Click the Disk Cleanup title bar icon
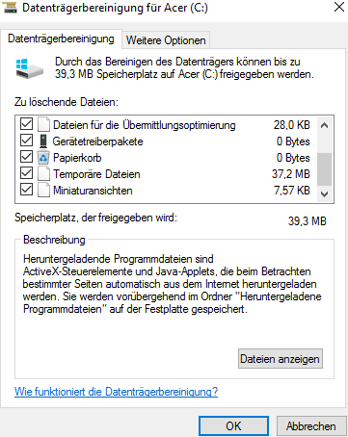Screen dimensions: 348x437 [9, 7]
